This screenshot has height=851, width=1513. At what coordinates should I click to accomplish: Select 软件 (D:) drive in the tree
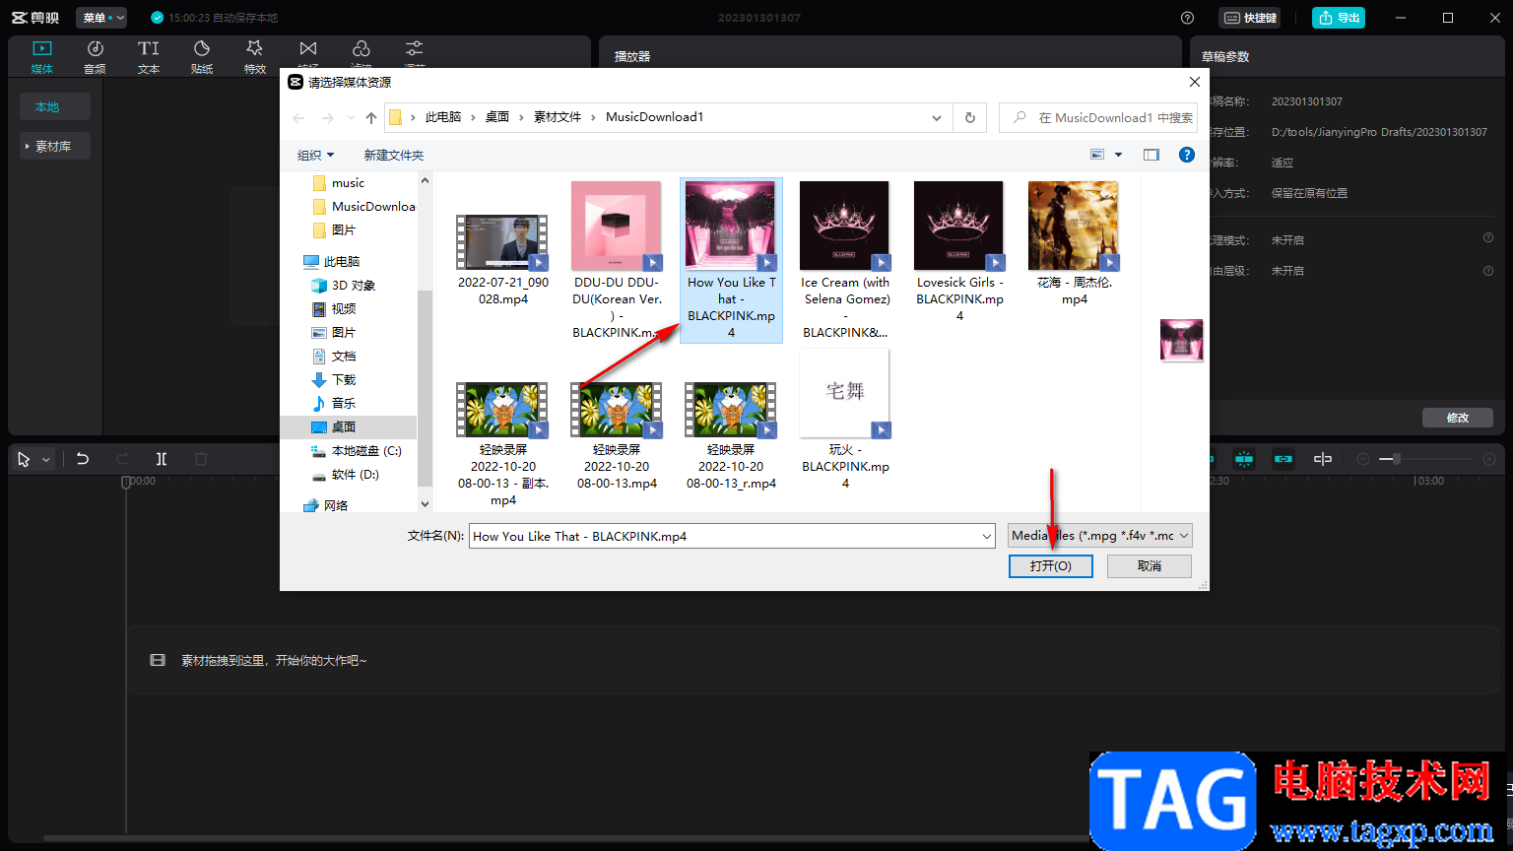[345, 474]
